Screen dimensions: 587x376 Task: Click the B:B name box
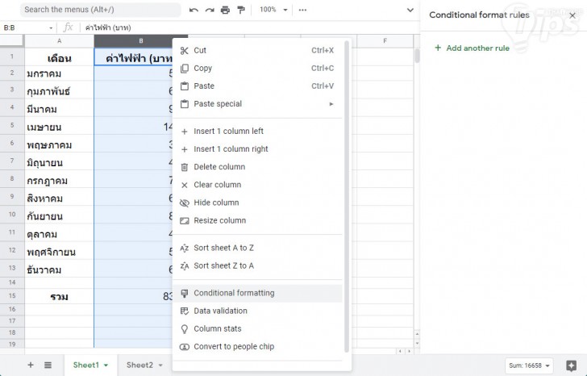[x=25, y=27]
